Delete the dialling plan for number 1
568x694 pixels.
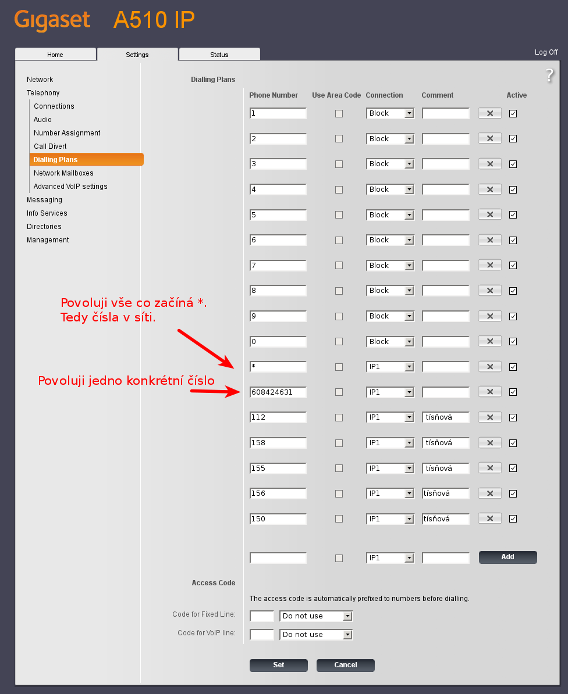click(489, 113)
